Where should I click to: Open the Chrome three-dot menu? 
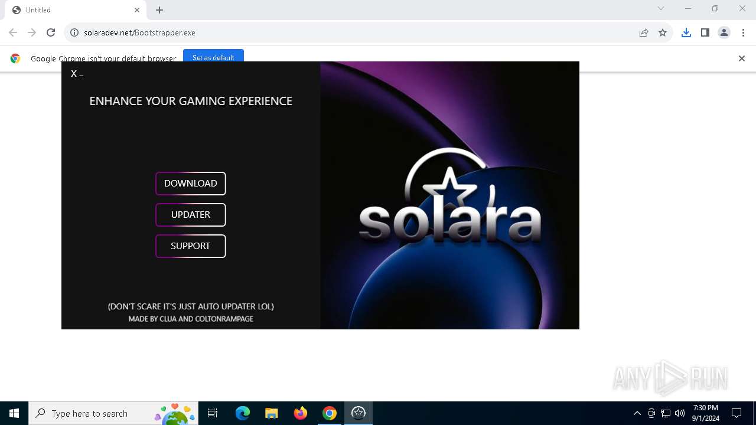(742, 32)
